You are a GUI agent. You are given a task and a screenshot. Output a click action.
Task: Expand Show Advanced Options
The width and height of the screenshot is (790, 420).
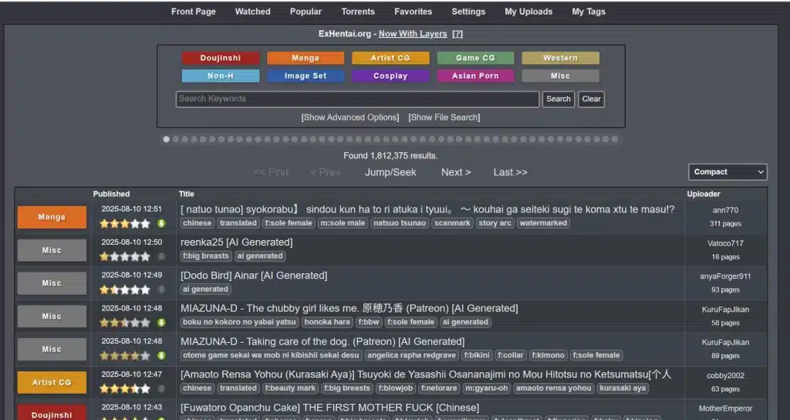pyautogui.click(x=350, y=117)
